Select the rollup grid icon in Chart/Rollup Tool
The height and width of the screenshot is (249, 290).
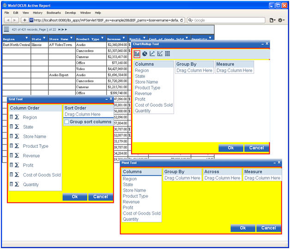coord(167,54)
